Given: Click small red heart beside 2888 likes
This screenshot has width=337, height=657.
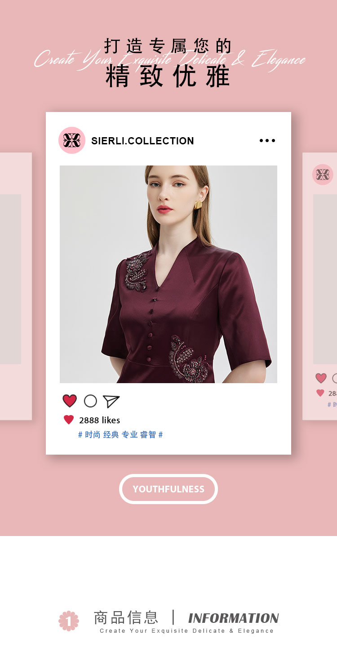Looking at the screenshot, I should 69,420.
